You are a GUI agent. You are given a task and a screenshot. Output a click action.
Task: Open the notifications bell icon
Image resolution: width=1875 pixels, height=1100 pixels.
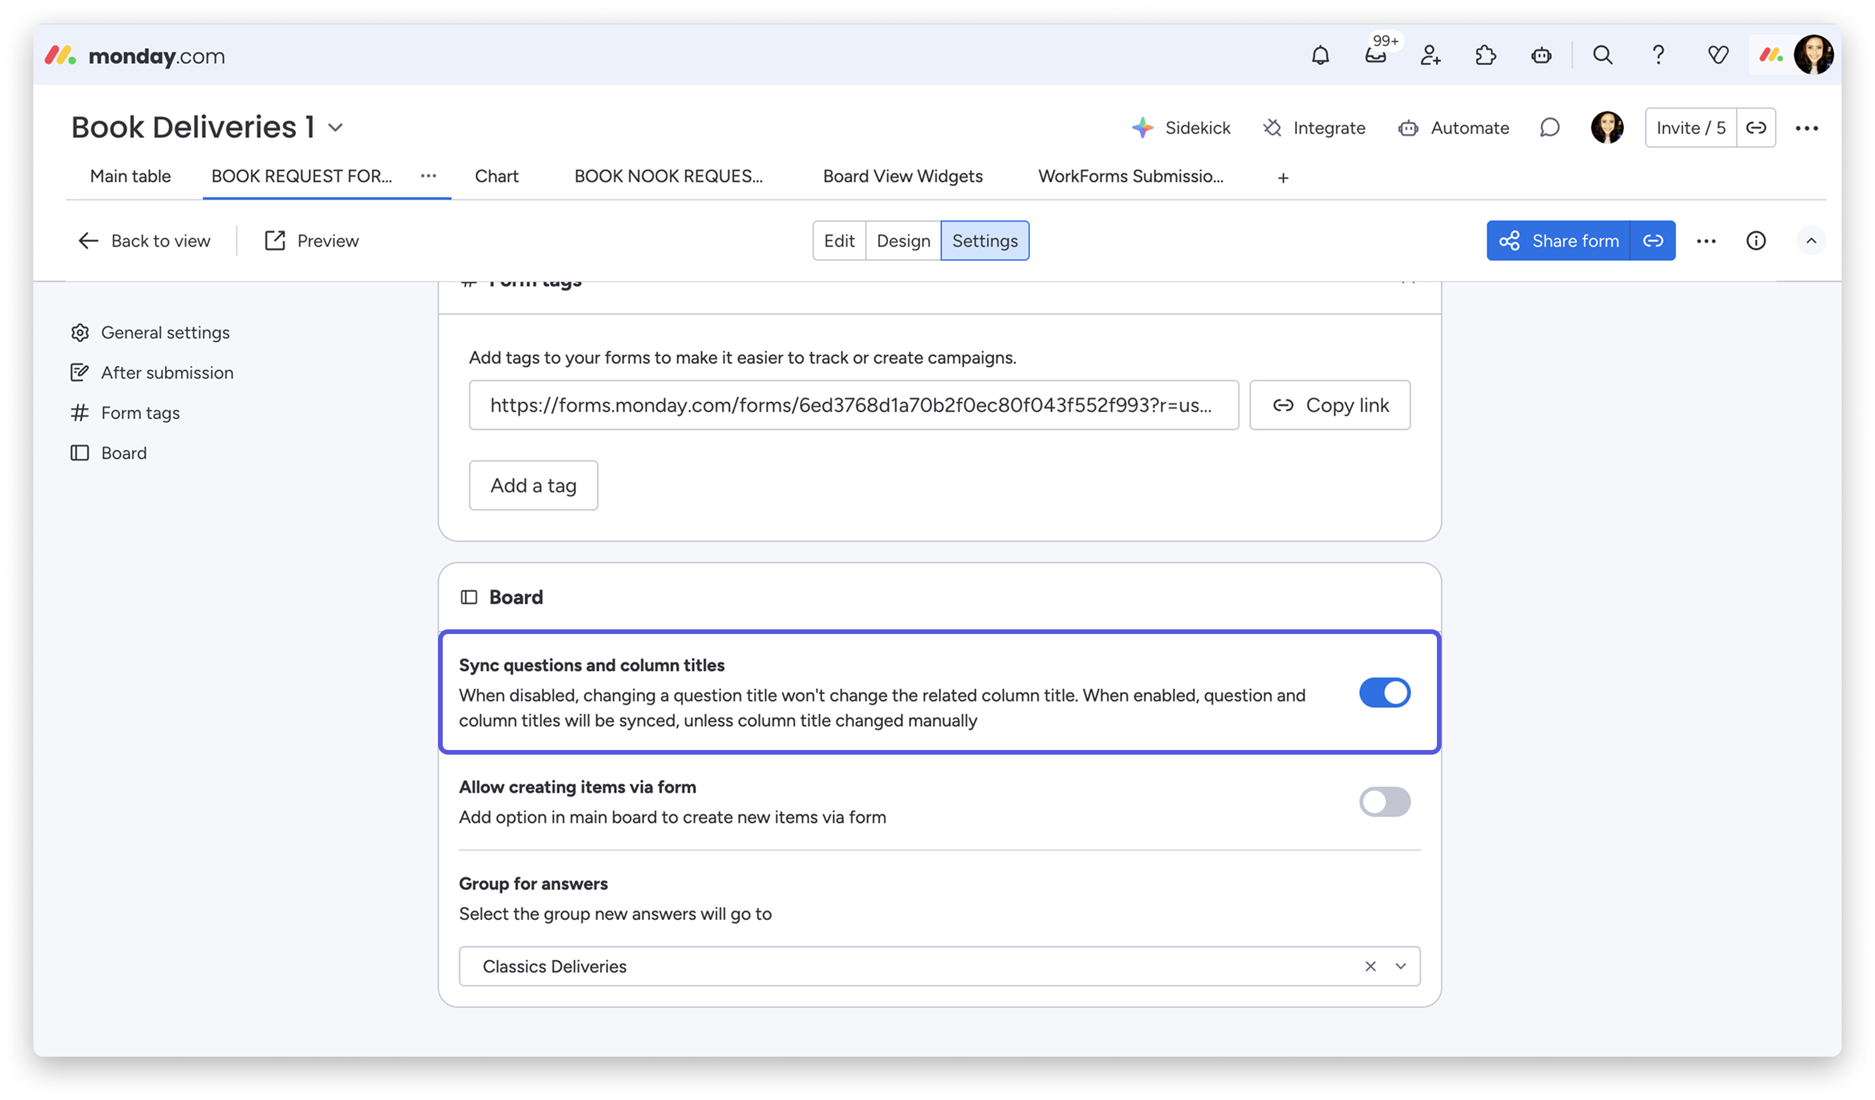click(x=1321, y=55)
